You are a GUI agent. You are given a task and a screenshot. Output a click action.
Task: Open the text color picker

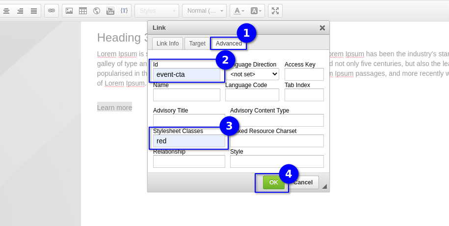pos(239,10)
